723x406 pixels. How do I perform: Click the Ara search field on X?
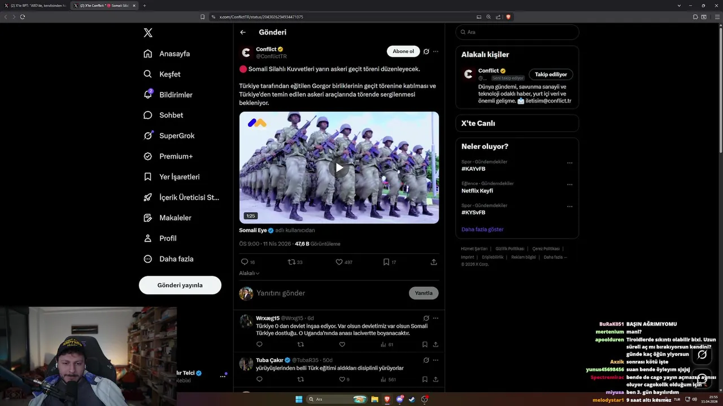click(517, 32)
